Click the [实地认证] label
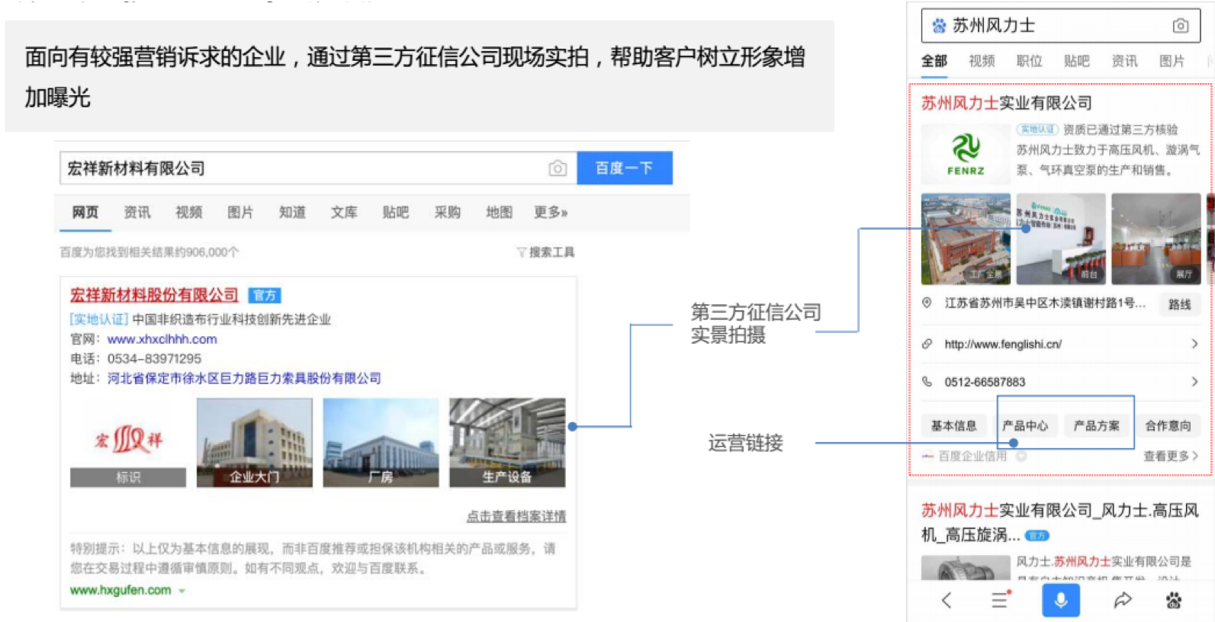This screenshot has width=1215, height=622. 99,319
